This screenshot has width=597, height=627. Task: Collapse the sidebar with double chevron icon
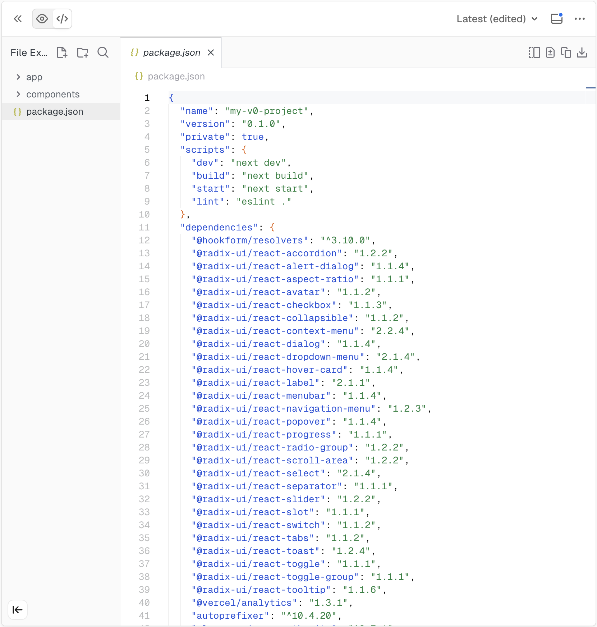tap(18, 19)
